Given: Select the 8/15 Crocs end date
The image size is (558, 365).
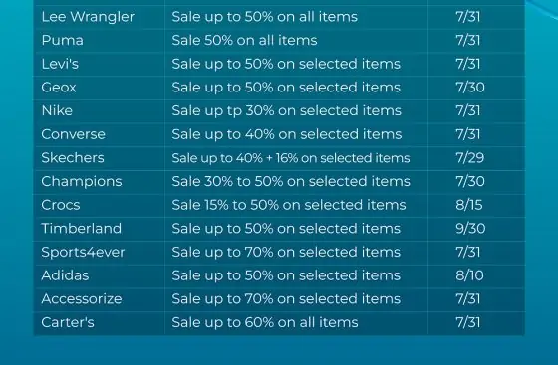Looking at the screenshot, I should tap(469, 205).
